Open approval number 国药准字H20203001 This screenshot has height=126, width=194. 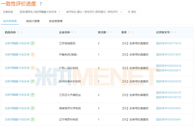point(169,108)
